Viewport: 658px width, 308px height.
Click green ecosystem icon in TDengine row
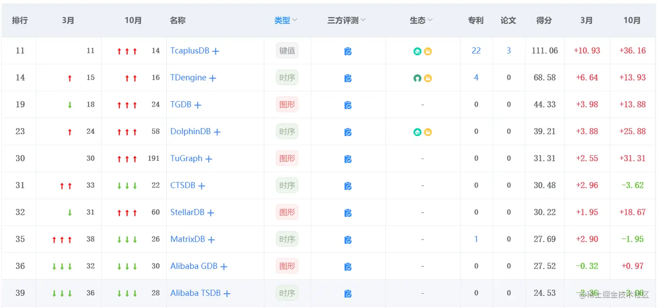[x=417, y=78]
